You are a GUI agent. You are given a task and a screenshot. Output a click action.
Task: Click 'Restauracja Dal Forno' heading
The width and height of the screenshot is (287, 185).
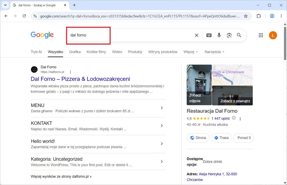pyautogui.click(x=212, y=111)
